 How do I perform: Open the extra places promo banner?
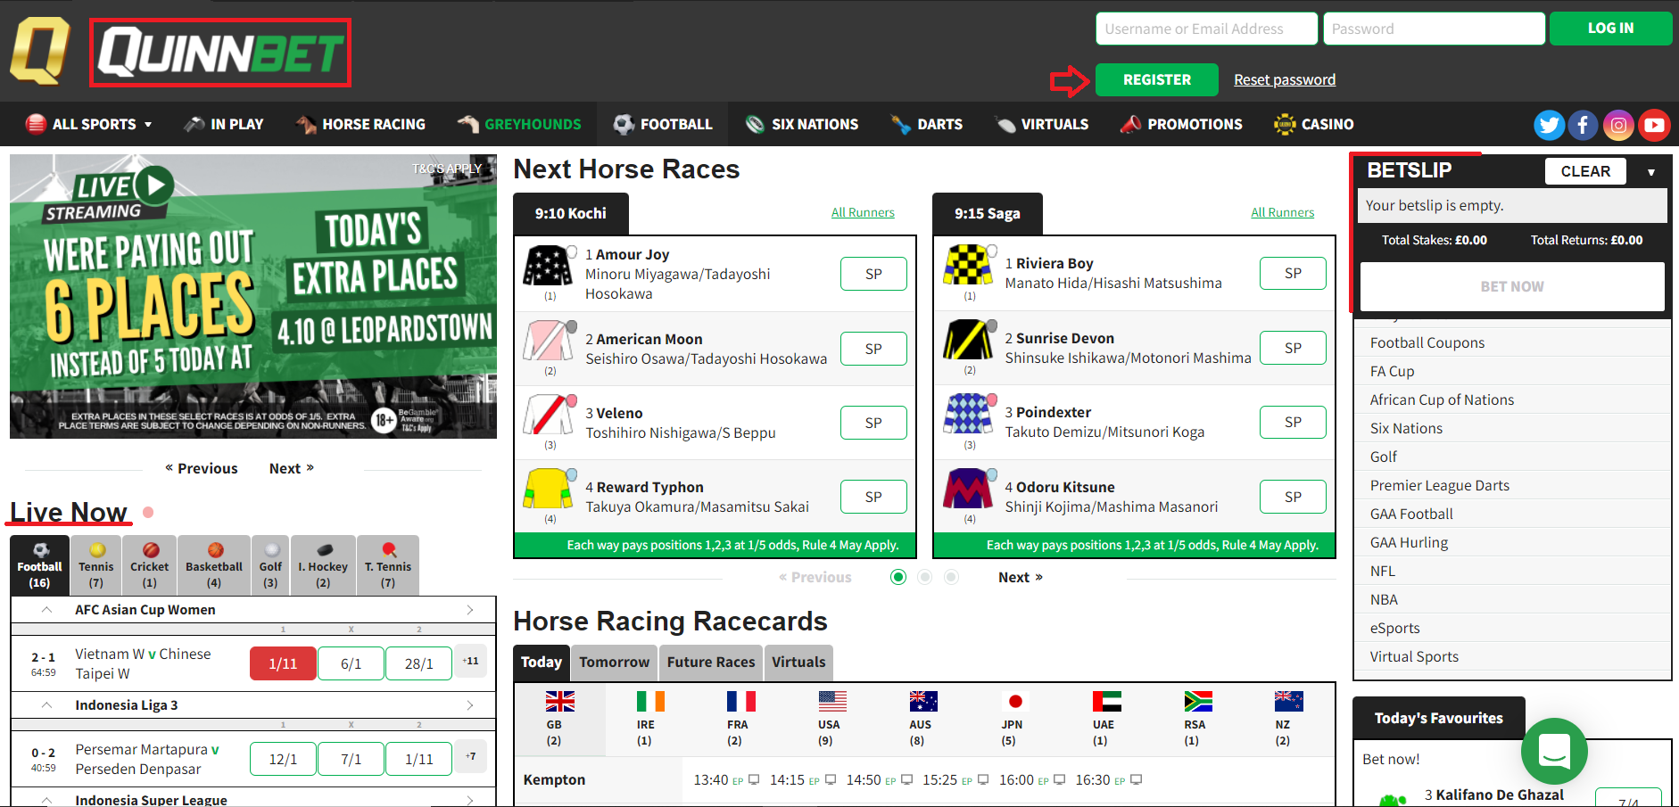(x=253, y=297)
